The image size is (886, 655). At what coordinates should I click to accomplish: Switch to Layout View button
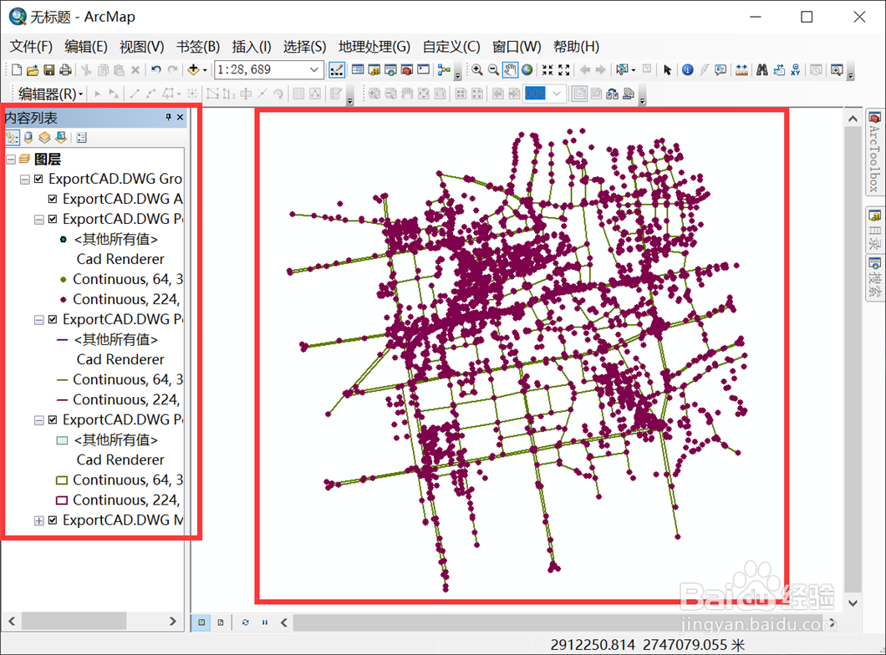221,622
